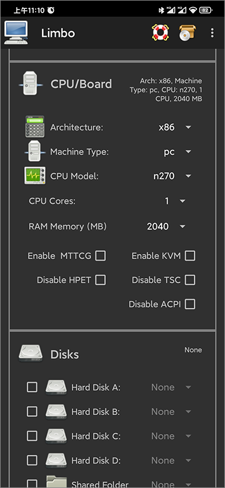Enable the MTTCG checkbox
Image resolution: width=225 pixels, height=488 pixels.
tap(101, 256)
